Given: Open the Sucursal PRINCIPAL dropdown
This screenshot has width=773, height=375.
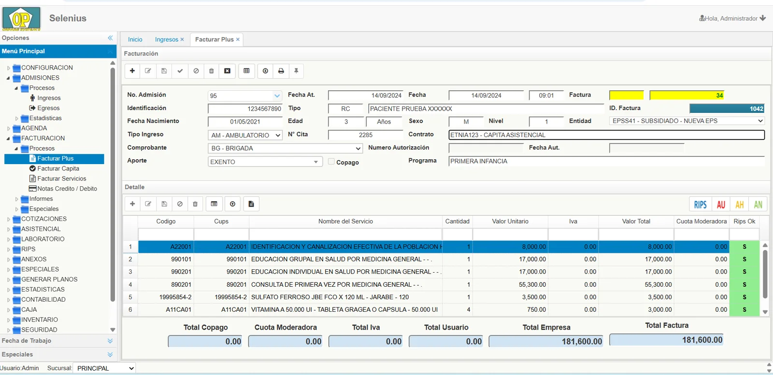Looking at the screenshot, I should [x=104, y=368].
